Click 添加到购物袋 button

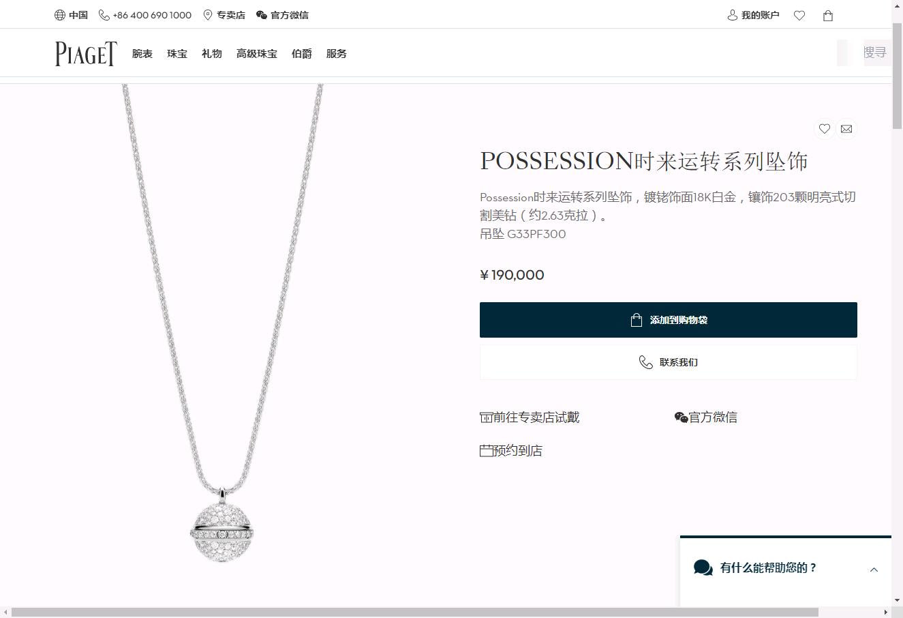668,320
